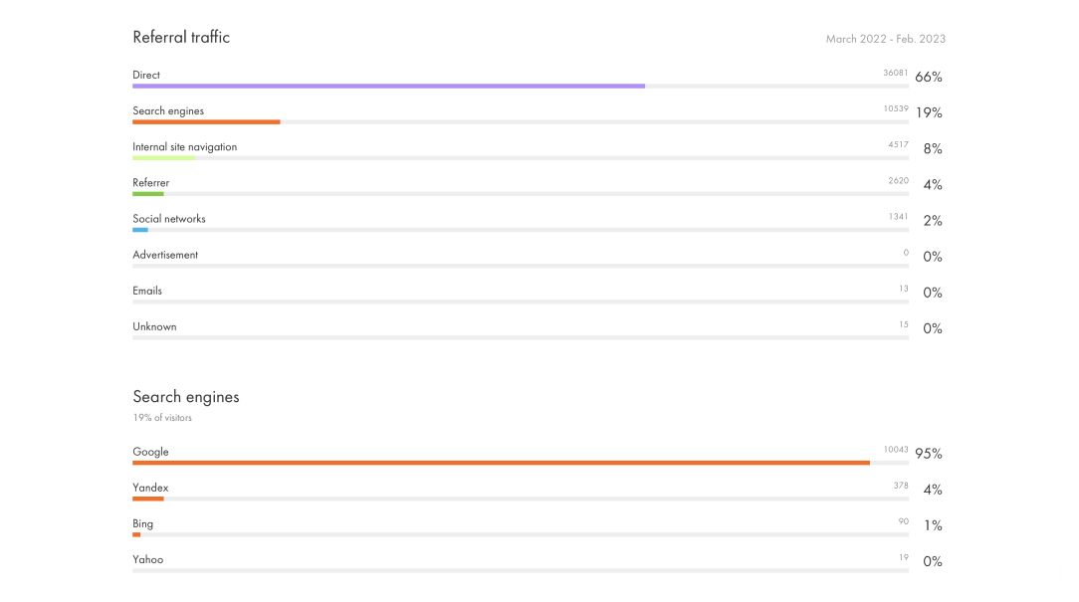Select the Advertisement row label
The height and width of the screenshot is (602, 1079).
click(x=165, y=255)
